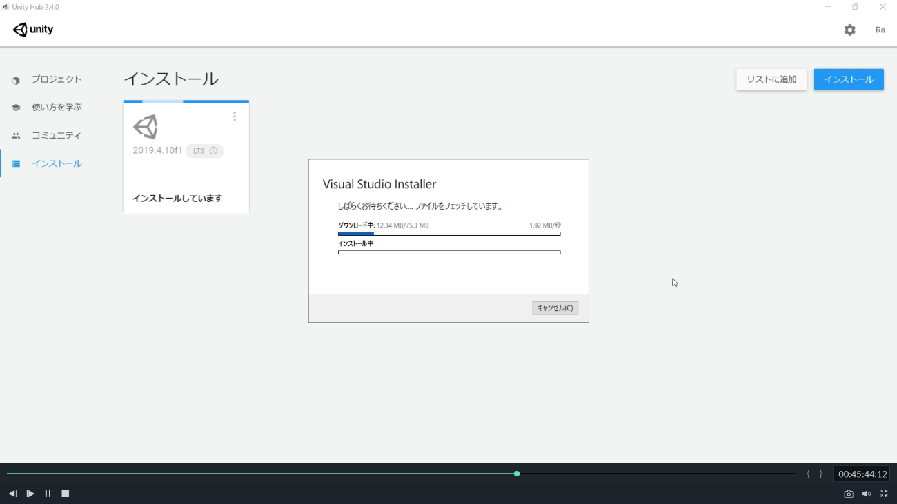Click the Unity logo on the version card
This screenshot has height=504, width=897.
click(x=146, y=127)
